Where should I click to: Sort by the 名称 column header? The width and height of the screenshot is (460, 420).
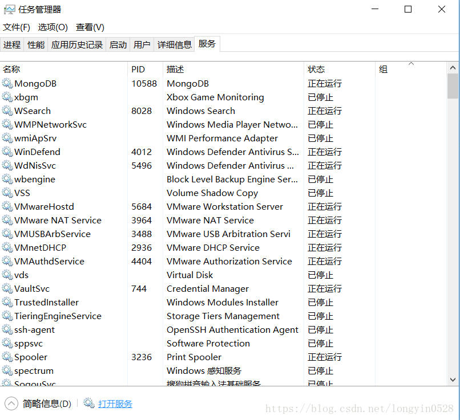(x=64, y=69)
